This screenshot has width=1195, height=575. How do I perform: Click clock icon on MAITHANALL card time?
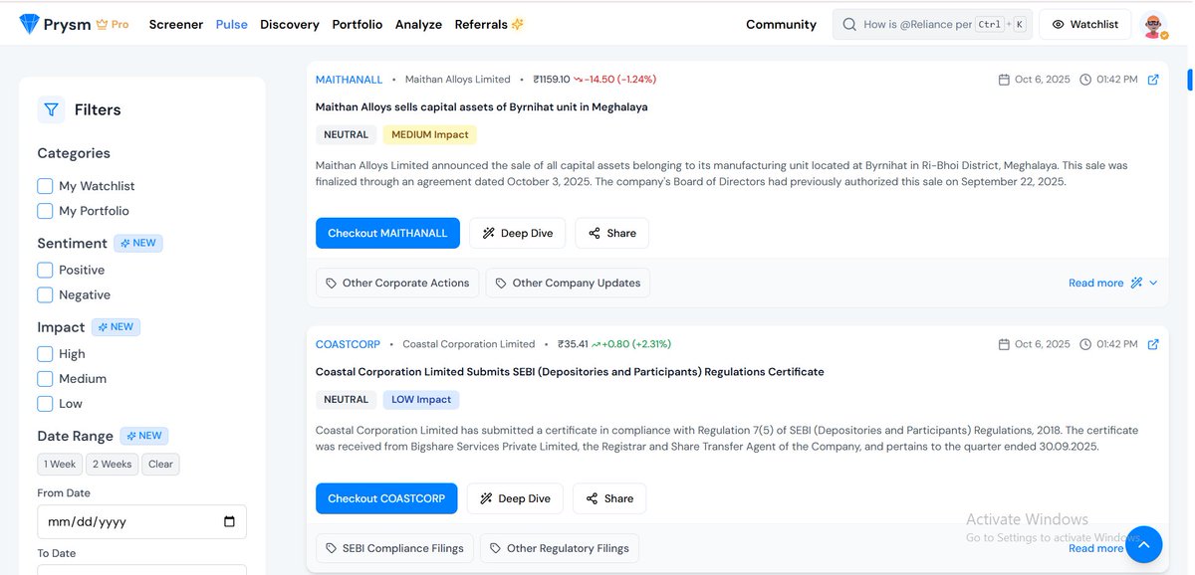[1085, 80]
